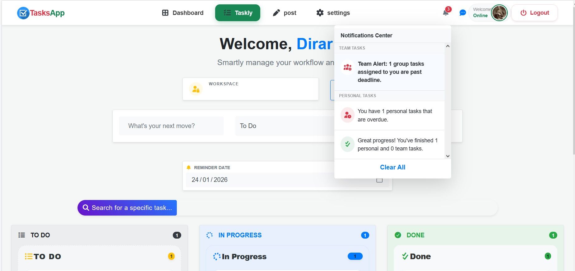575x271 pixels.
Task: Click the yellow list icon beside TO DO card
Action: 29,256
